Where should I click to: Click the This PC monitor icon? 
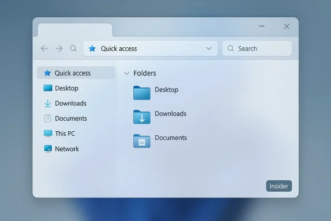pyautogui.click(x=48, y=134)
